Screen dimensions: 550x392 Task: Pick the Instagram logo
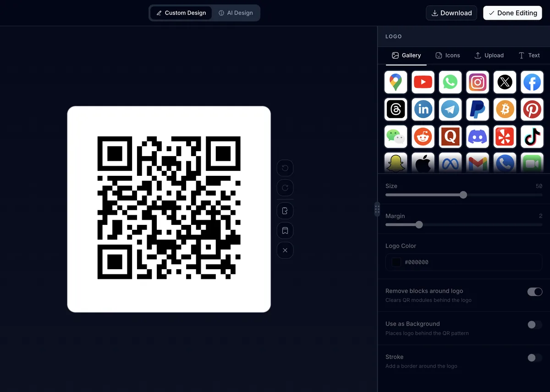[x=478, y=82]
